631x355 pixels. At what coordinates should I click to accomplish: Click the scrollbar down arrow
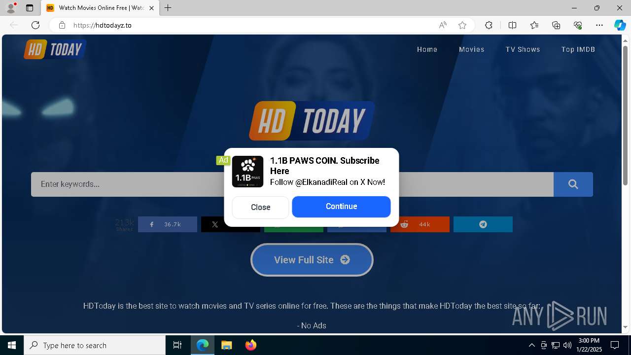[626, 327]
